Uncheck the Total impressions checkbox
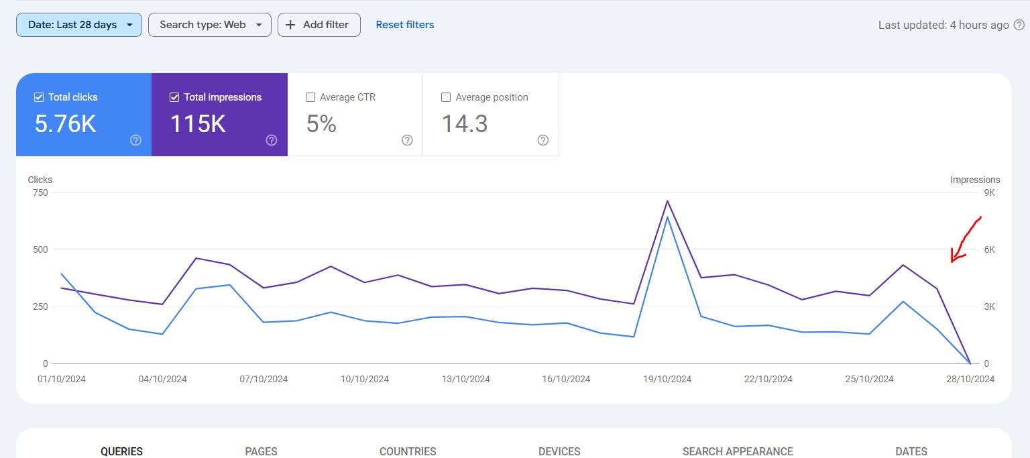 [x=174, y=97]
